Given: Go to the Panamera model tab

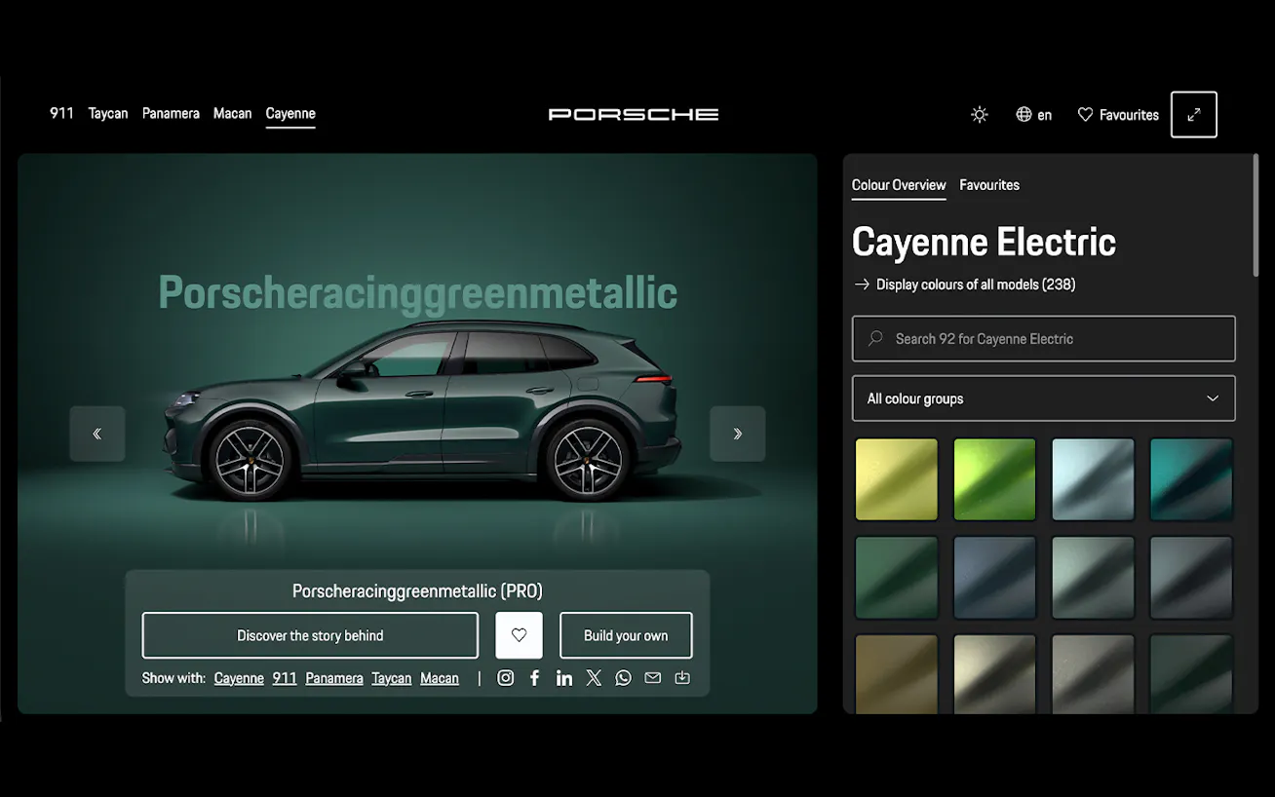Looking at the screenshot, I should coord(171,113).
